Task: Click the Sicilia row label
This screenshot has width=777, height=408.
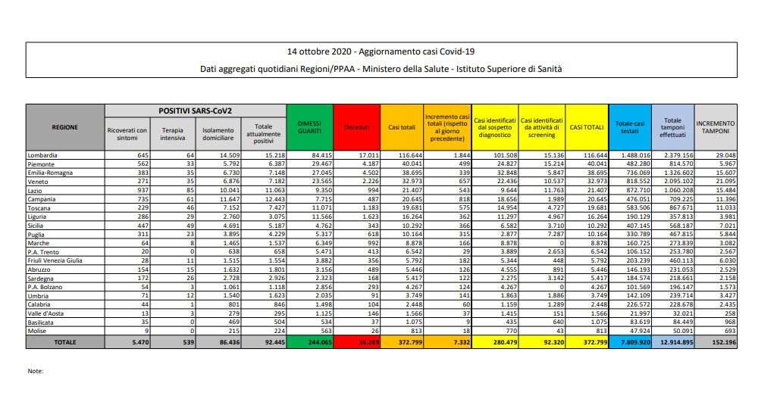Action: (x=36, y=226)
